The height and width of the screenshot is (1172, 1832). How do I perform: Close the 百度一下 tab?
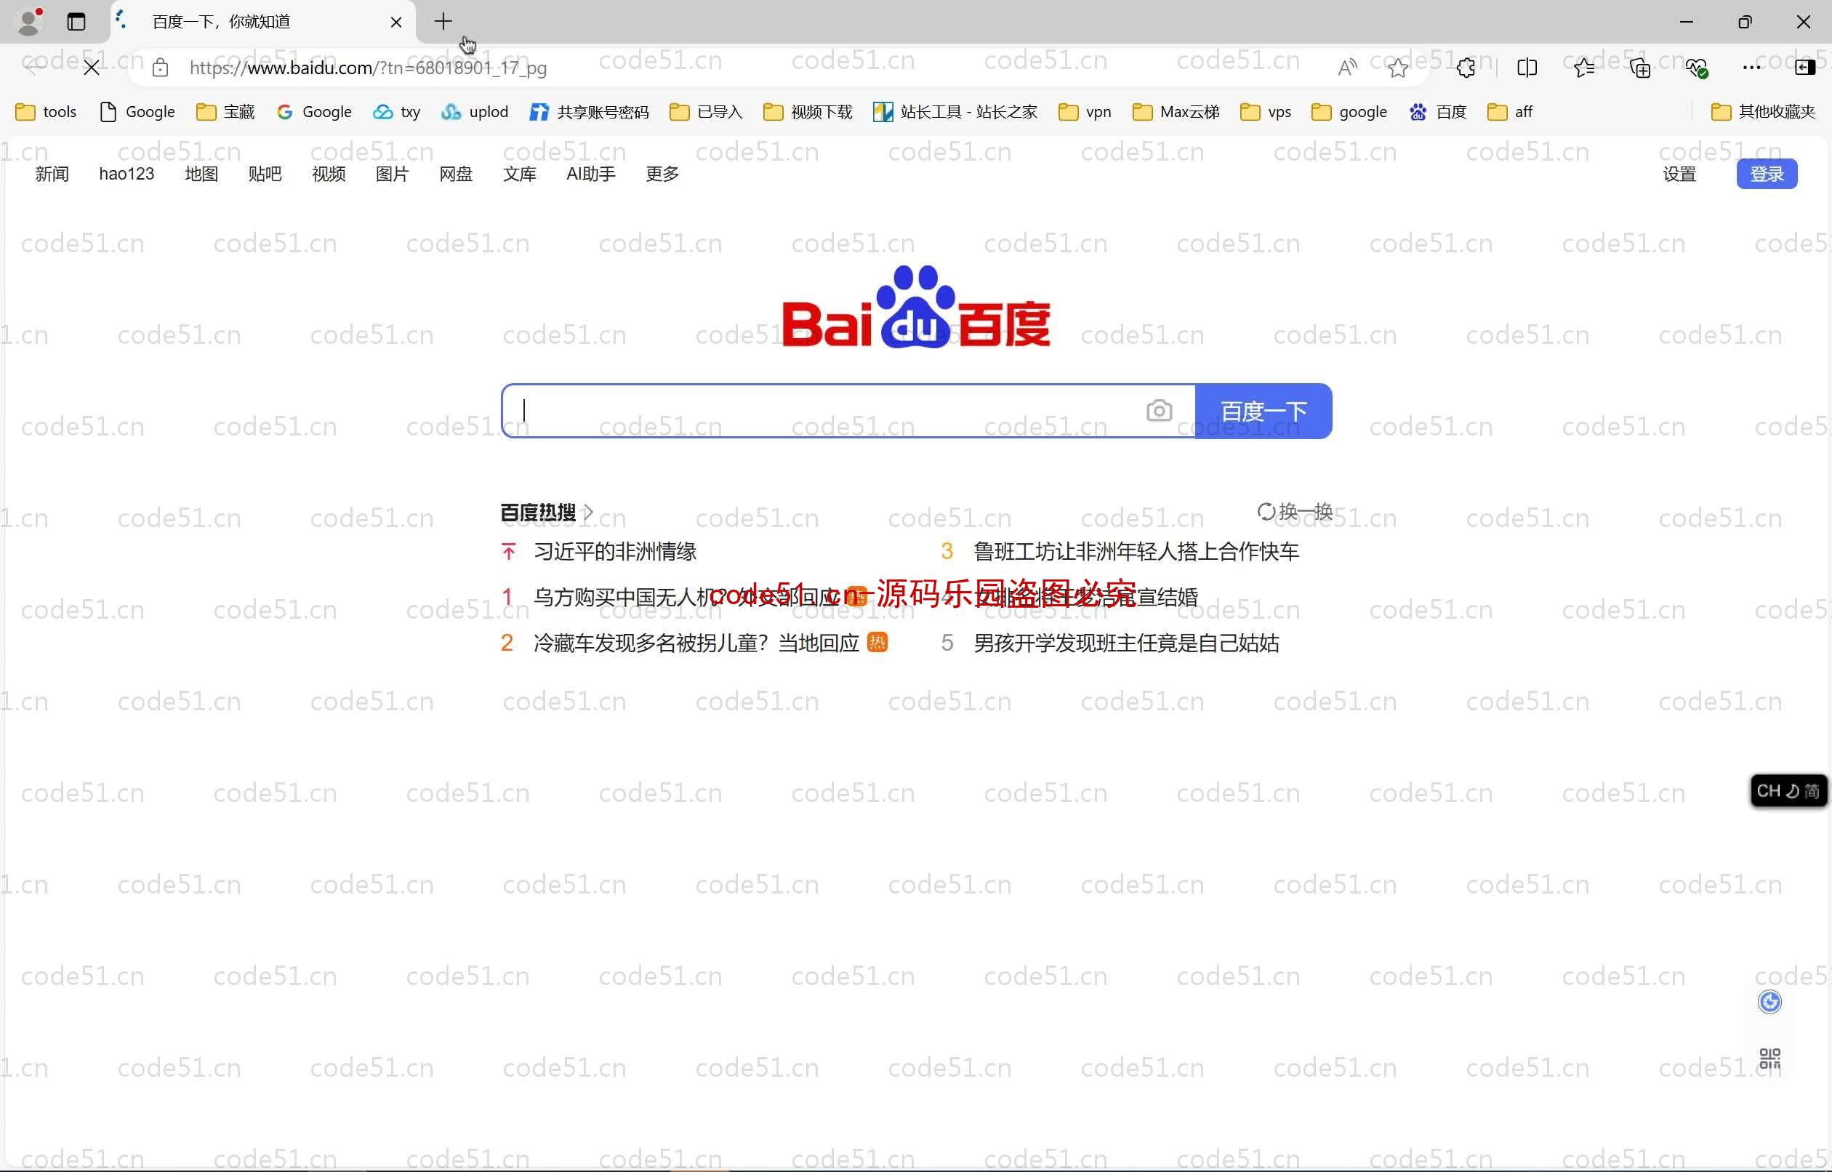(395, 22)
